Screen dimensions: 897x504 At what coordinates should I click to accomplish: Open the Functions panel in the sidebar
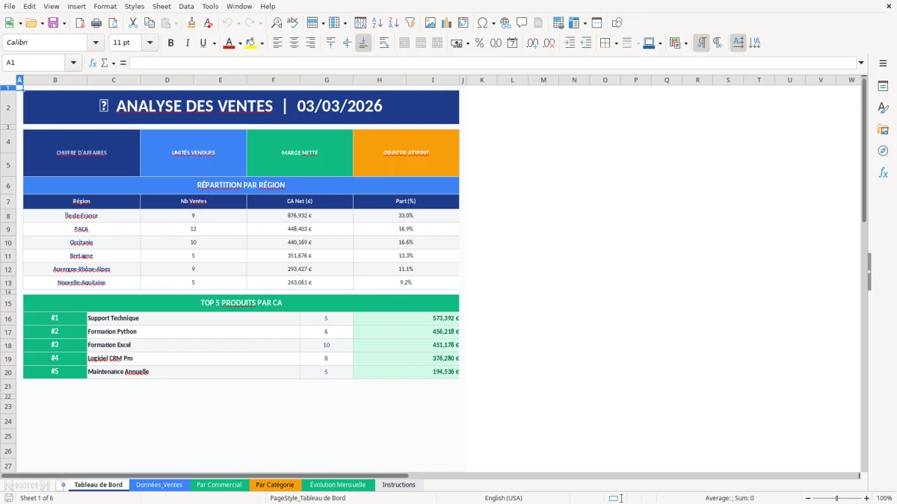(x=884, y=173)
